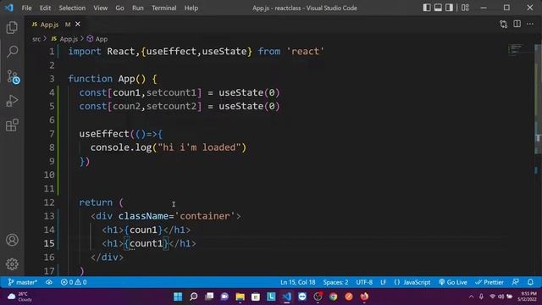Open the Go menu

[x=120, y=8]
